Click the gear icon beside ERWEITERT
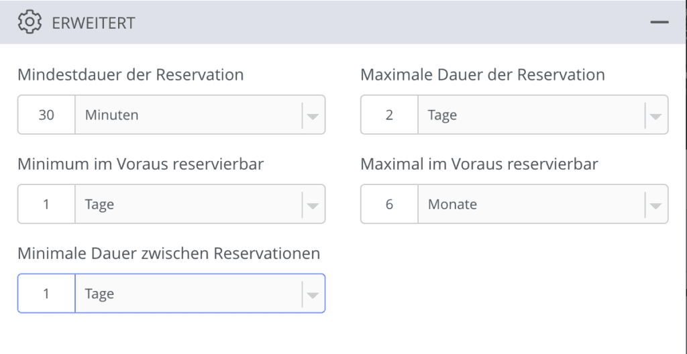The width and height of the screenshot is (687, 354). [x=30, y=22]
